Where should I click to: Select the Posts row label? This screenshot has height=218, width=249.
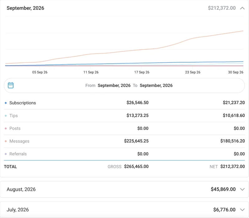tap(15, 128)
